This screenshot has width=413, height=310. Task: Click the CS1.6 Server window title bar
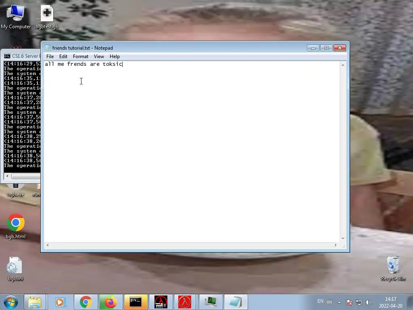coord(21,56)
